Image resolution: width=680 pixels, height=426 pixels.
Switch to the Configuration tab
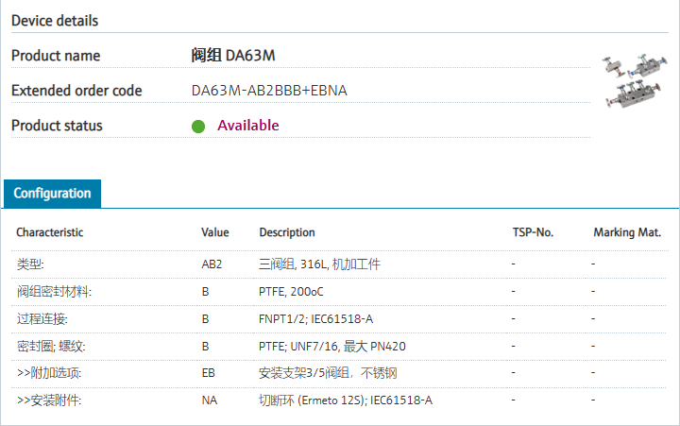tap(52, 194)
